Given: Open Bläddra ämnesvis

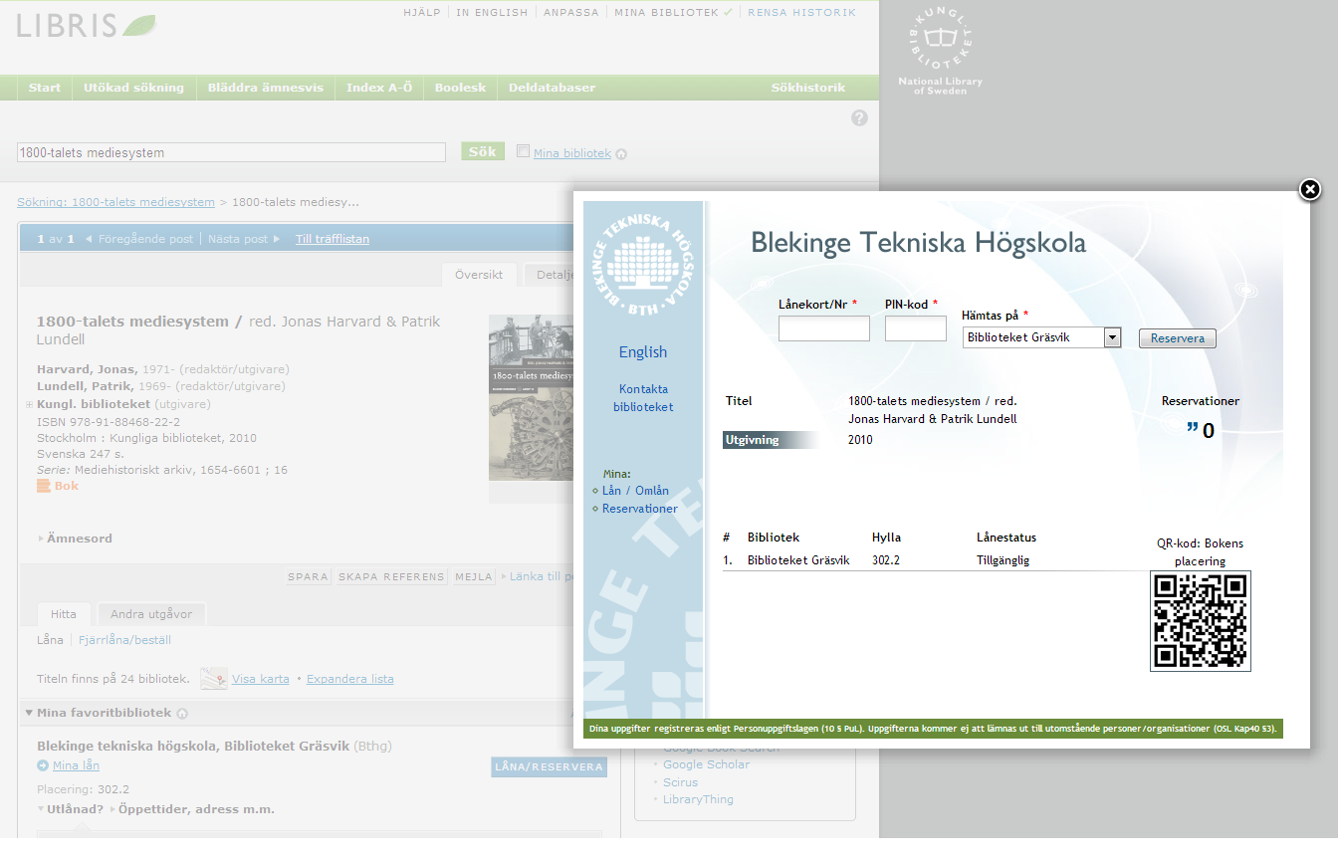Looking at the screenshot, I should click(x=265, y=88).
